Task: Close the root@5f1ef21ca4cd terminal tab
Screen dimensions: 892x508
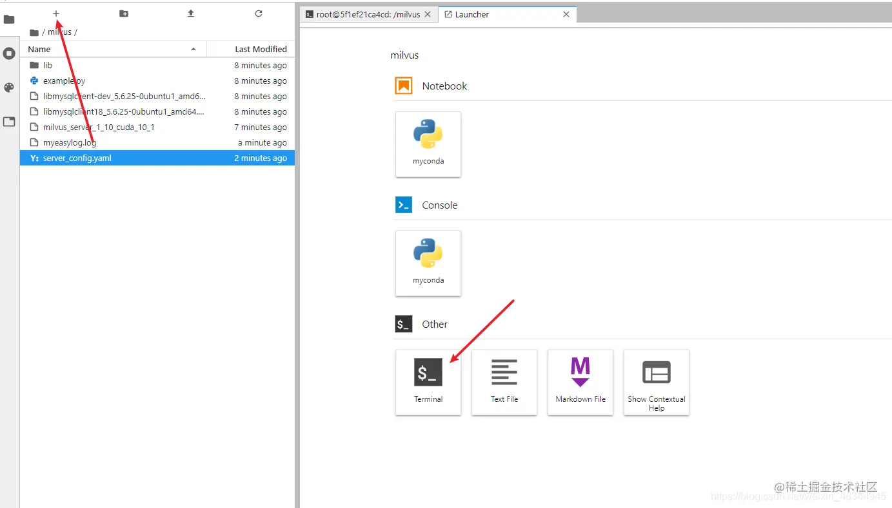Action: [427, 14]
